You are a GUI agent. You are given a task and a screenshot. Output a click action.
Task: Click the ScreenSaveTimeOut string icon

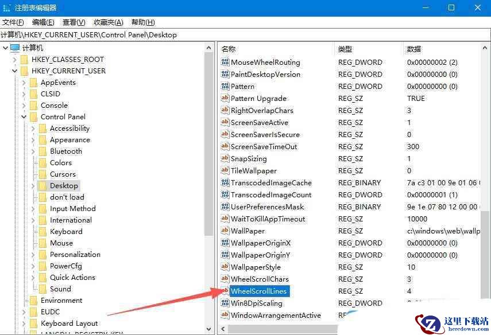pyautogui.click(x=225, y=146)
